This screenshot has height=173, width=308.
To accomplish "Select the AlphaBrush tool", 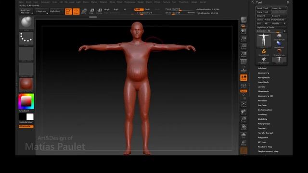I will pyautogui.click(x=279, y=44).
